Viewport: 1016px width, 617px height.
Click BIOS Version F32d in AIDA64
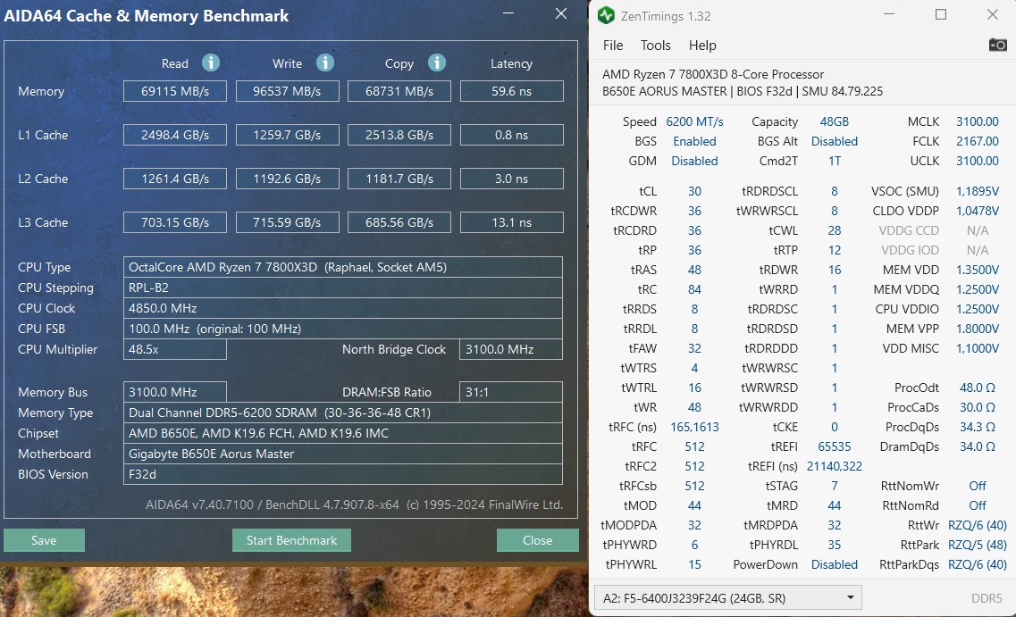tap(343, 474)
